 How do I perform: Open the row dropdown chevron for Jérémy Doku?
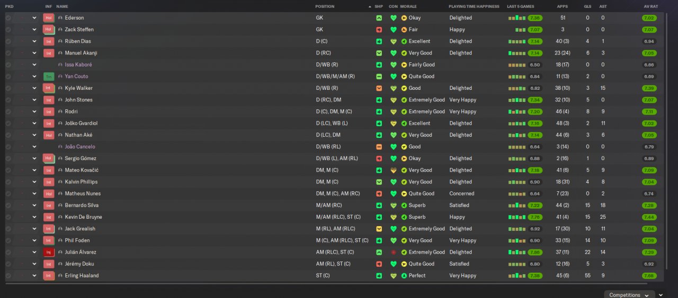coord(34,264)
